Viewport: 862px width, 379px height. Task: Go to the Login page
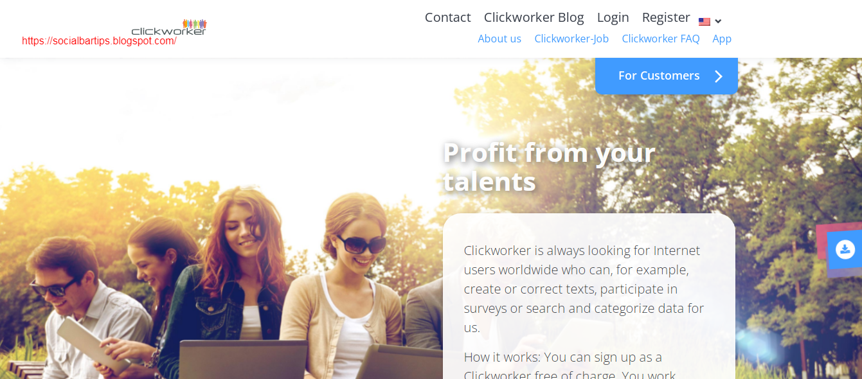613,17
